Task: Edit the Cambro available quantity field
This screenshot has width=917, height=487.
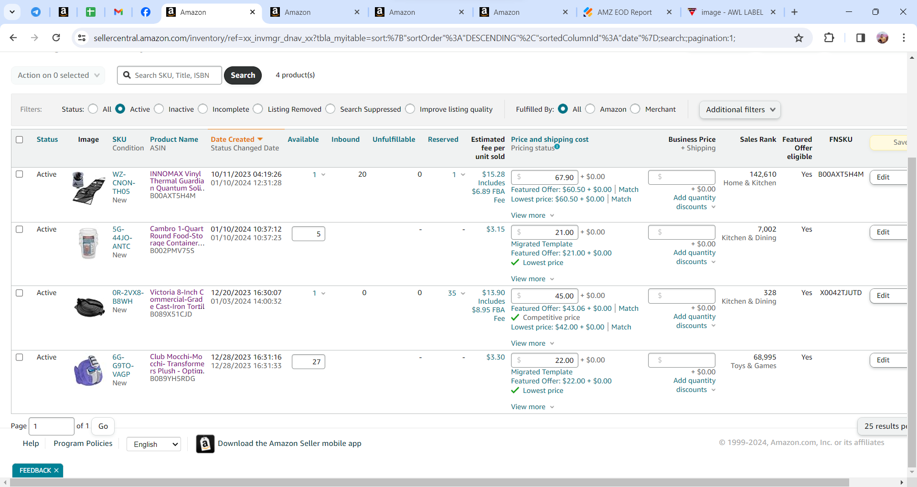Action: (x=309, y=234)
